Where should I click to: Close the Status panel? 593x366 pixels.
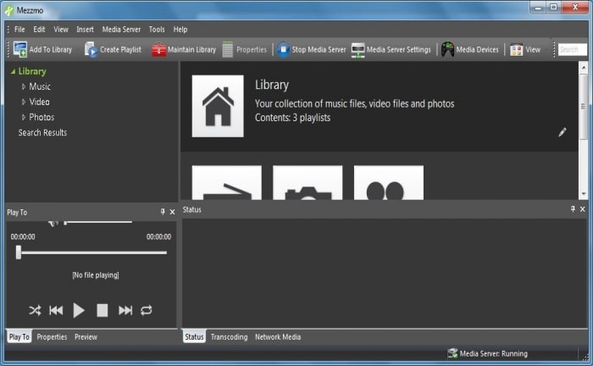[x=583, y=208]
